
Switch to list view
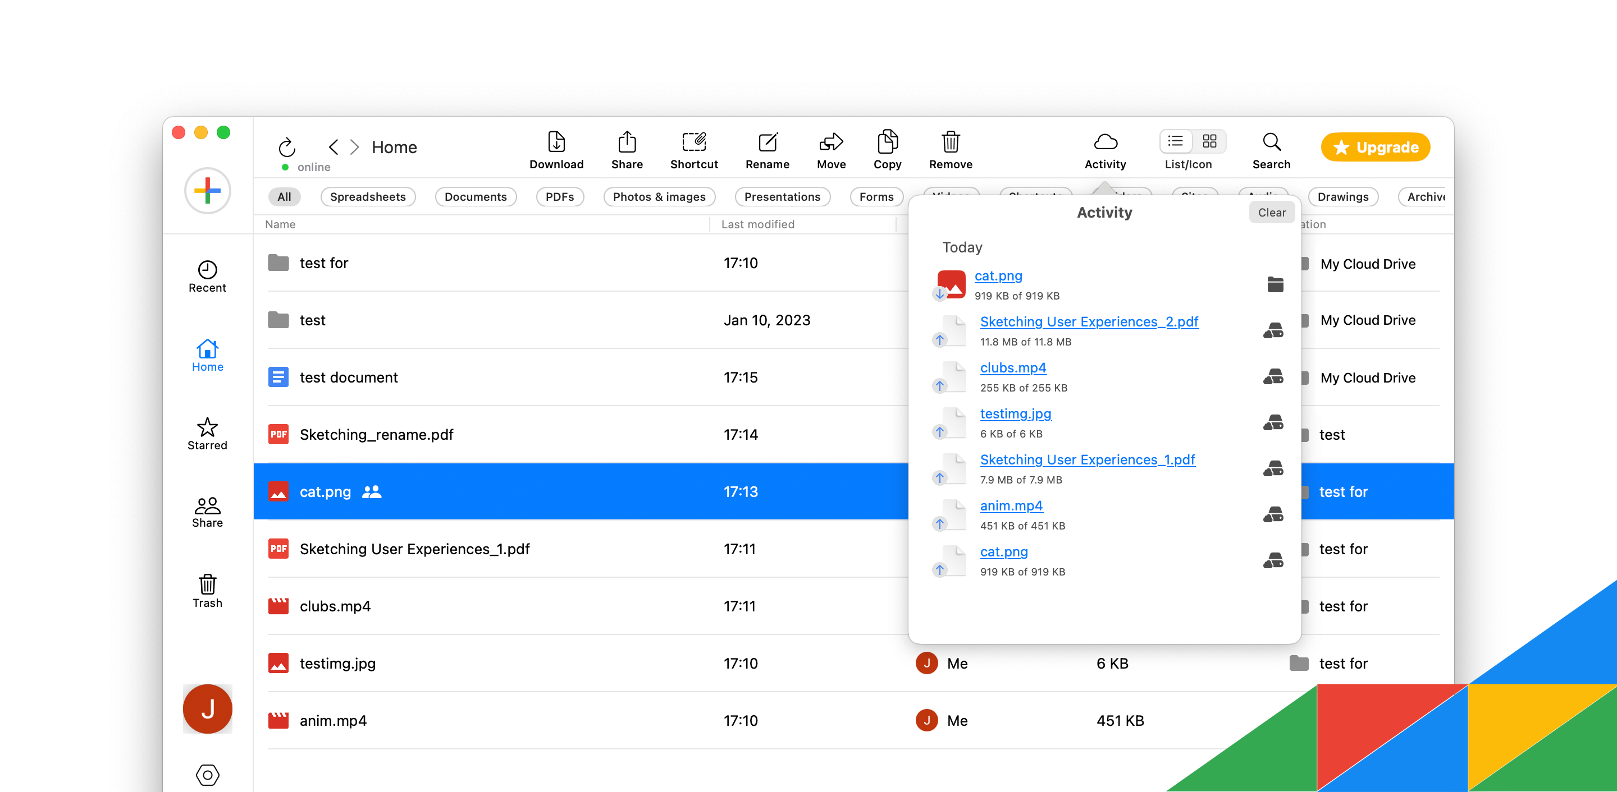[1175, 141]
